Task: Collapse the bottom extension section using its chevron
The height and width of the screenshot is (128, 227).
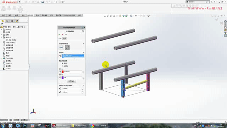Action: (x=84, y=86)
